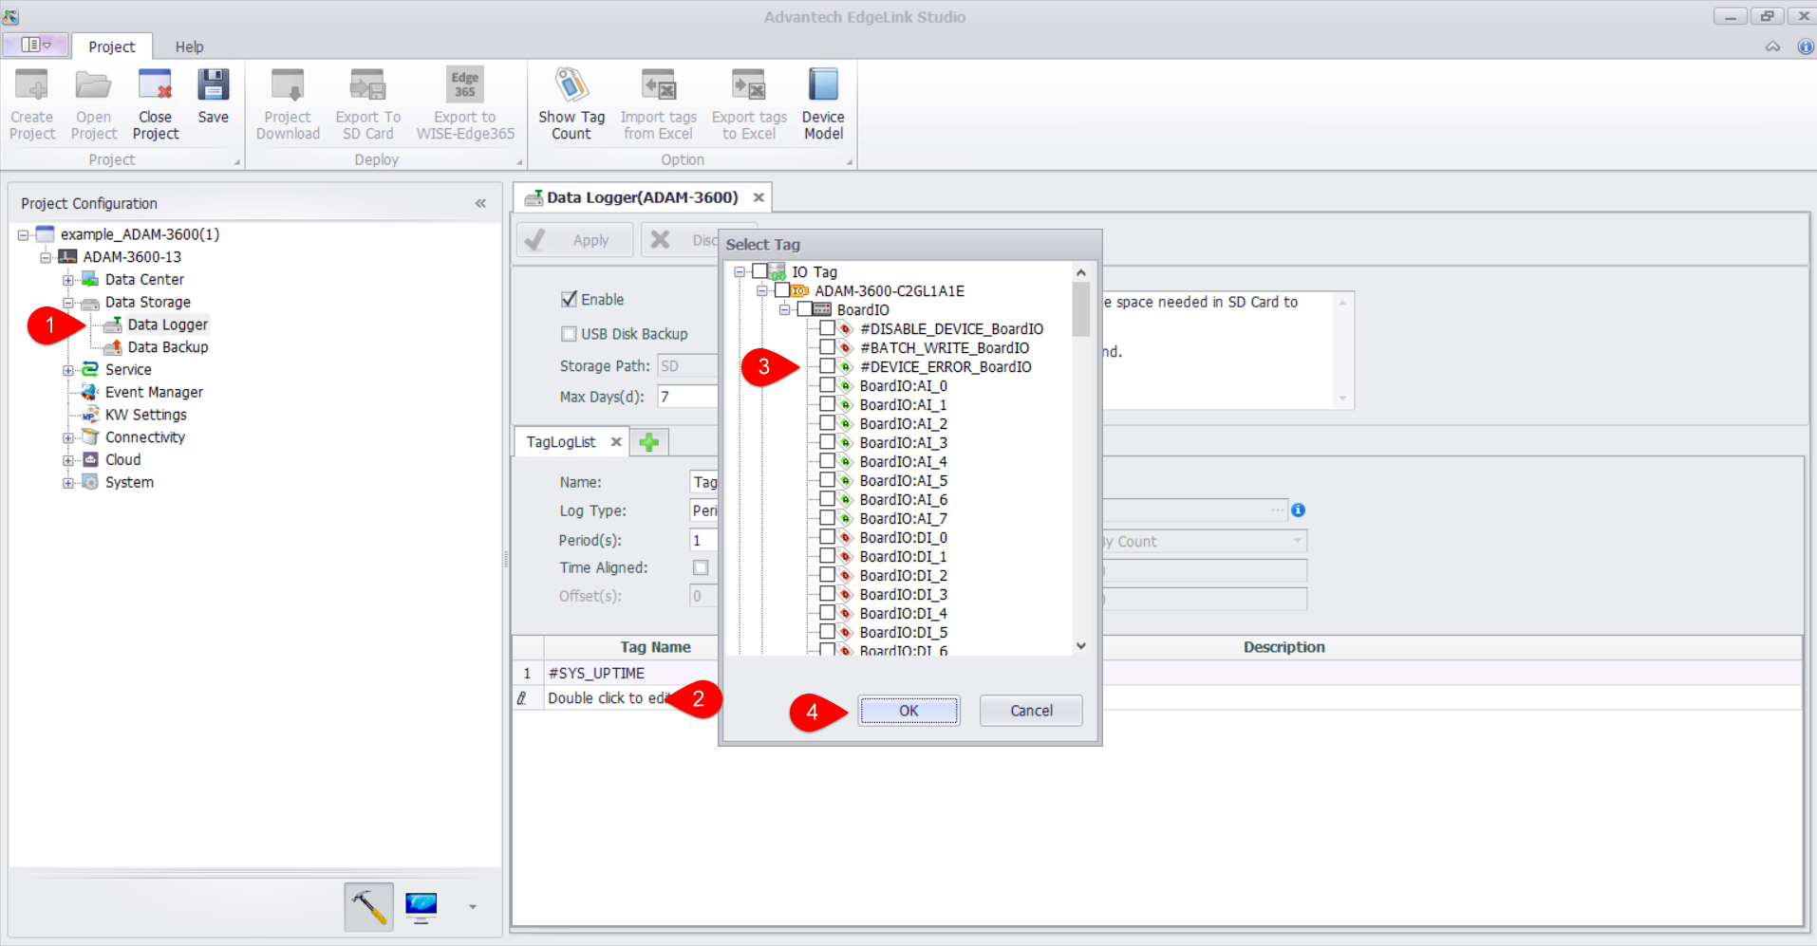Click the hammer build icon
This screenshot has width=1817, height=946.
[x=368, y=906]
